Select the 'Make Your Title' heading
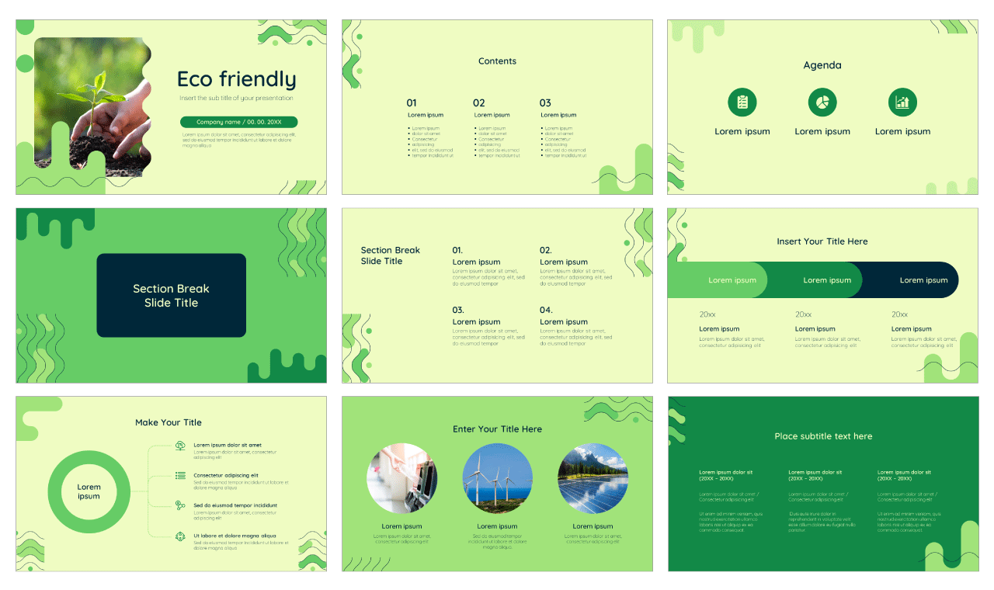Viewport: 994px width, 590px height. pos(169,422)
